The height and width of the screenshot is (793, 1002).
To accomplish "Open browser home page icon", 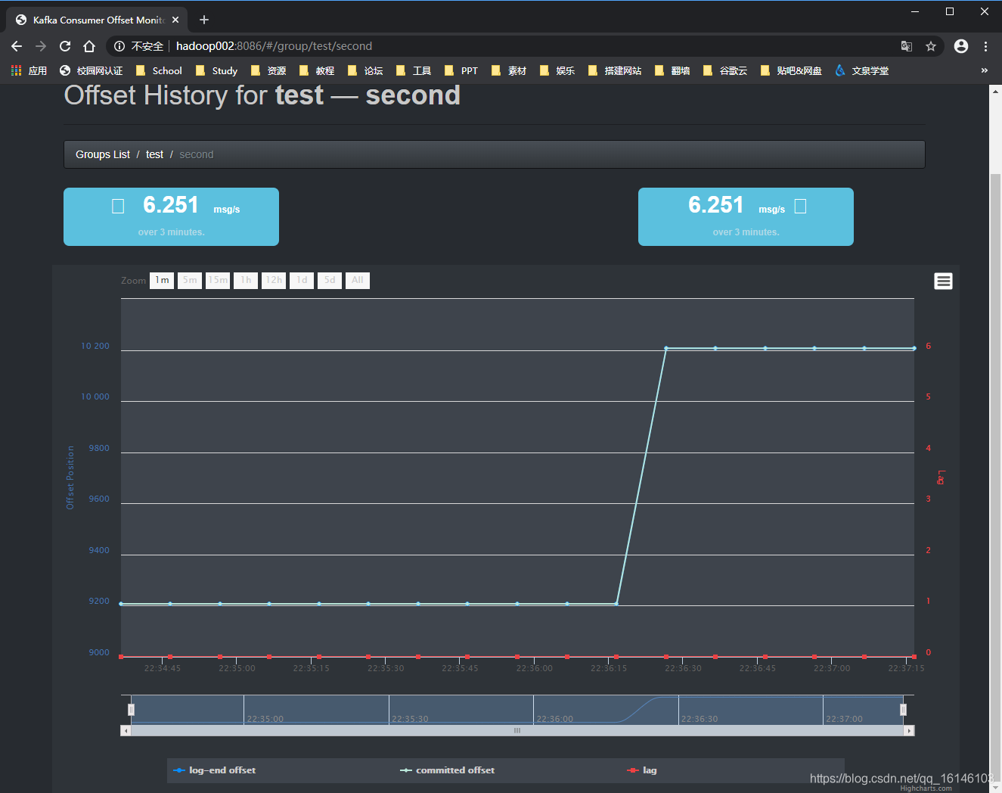I will 89,46.
